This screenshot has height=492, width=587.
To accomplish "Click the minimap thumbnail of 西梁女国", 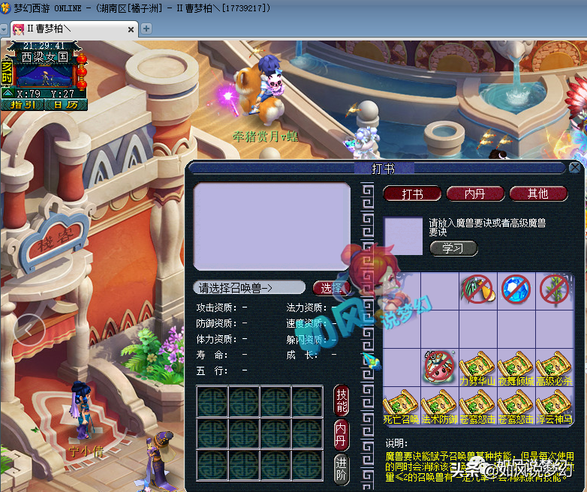I will [x=44, y=76].
